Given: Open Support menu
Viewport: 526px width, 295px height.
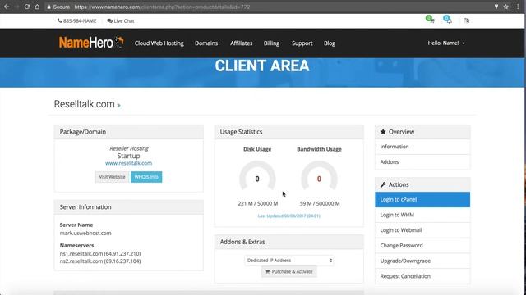Looking at the screenshot, I should click(302, 43).
